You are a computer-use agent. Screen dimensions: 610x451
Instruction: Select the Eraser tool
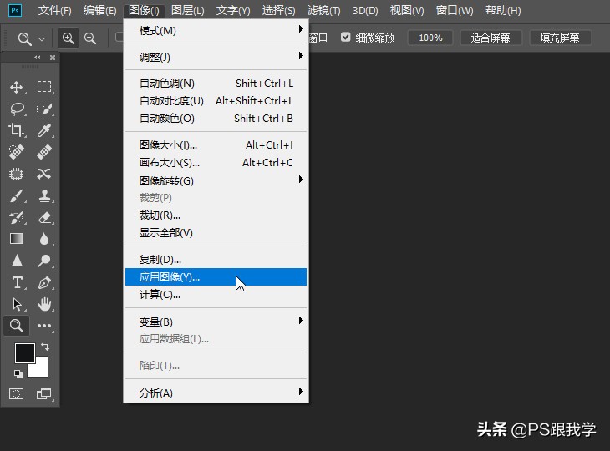(x=44, y=217)
